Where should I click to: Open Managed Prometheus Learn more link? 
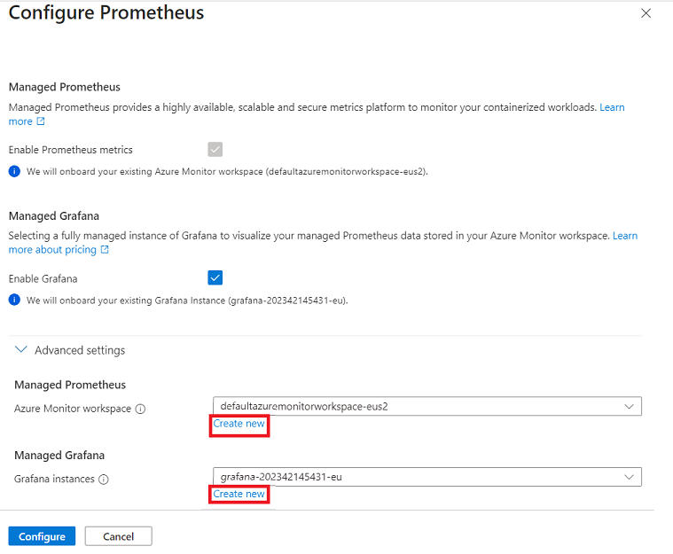(612, 107)
